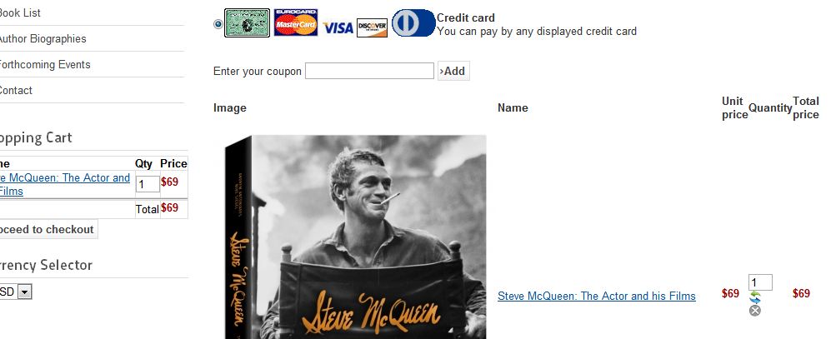Click the quantity field in main cart table
Viewport: 831px width, 339px height.
tap(760, 282)
